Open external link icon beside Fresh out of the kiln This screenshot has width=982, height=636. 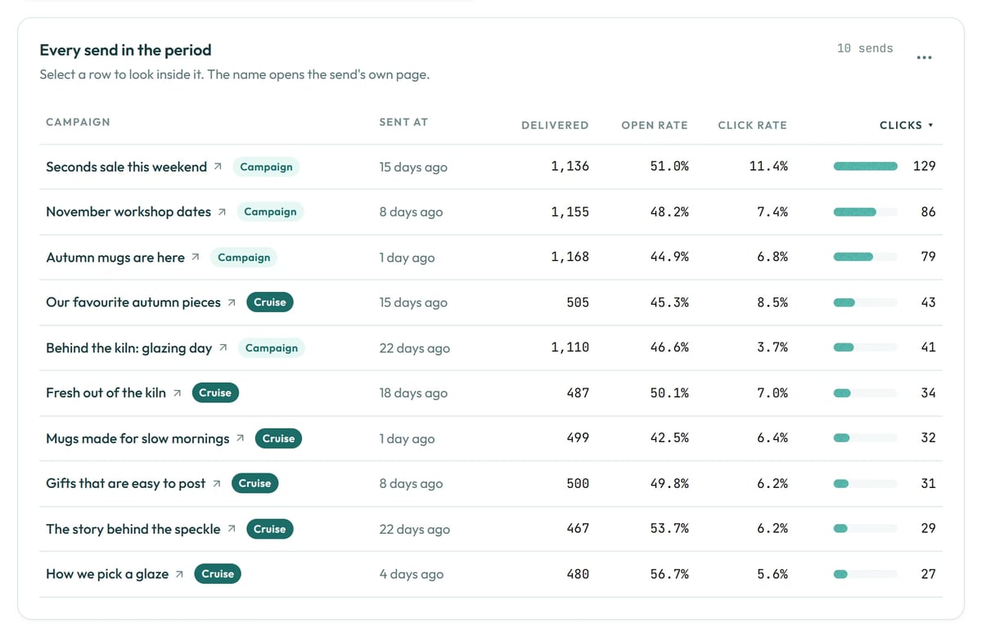click(177, 393)
